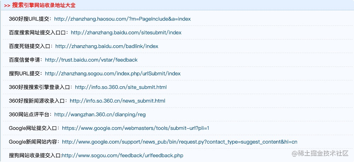Select the label Google网址提交入口
Viewport: 354px width, 162px height.
pyautogui.click(x=33, y=128)
